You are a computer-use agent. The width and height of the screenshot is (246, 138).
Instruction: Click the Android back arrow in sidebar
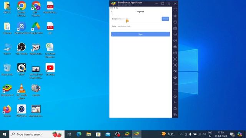tap(175, 102)
